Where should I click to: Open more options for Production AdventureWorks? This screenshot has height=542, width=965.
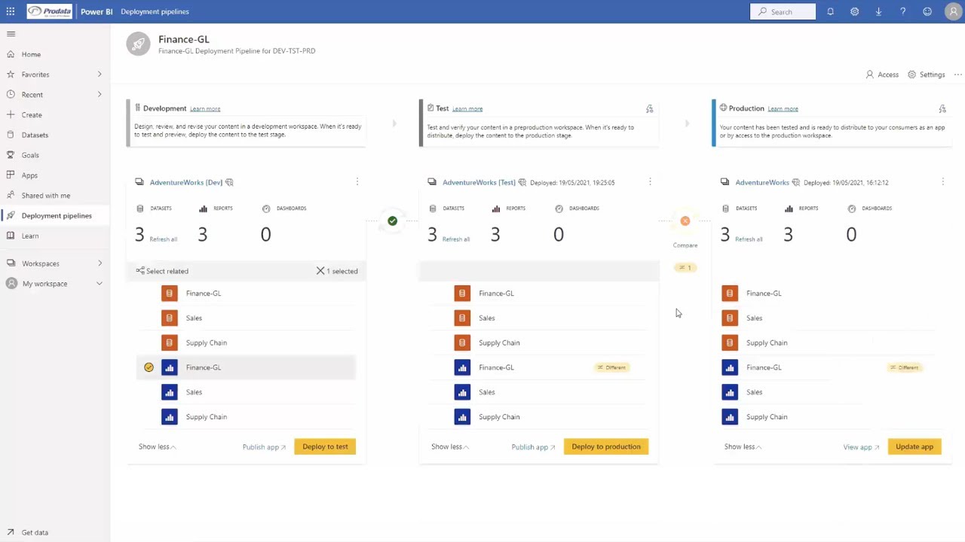(942, 182)
